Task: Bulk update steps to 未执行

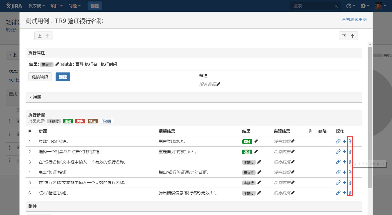Action: pyautogui.click(x=54, y=121)
